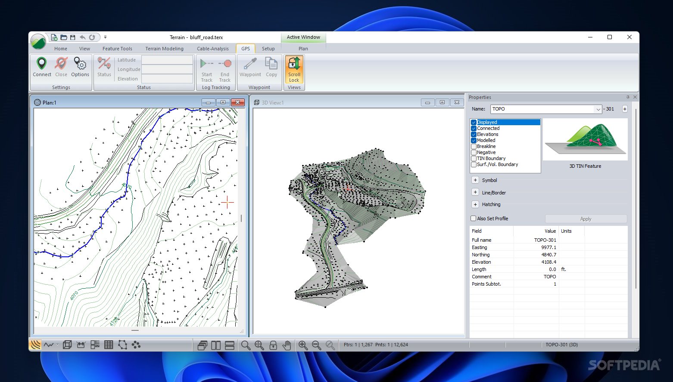The image size is (673, 382).
Task: Start Track logging
Action: coord(207,70)
